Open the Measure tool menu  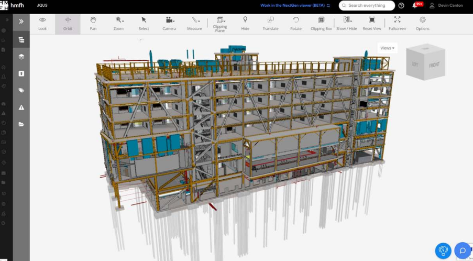tap(194, 24)
